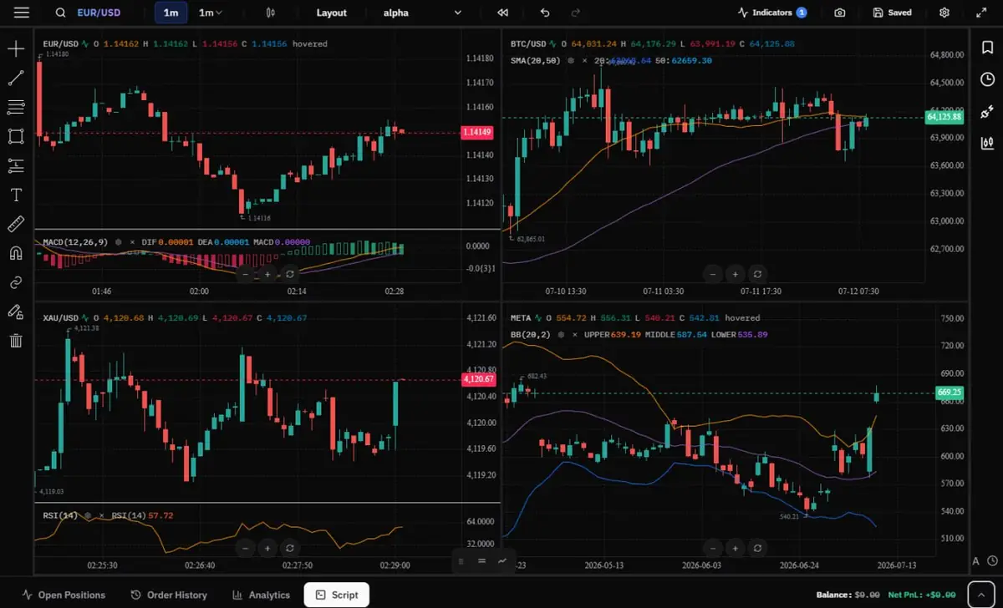Viewport: 1003px width, 608px height.
Task: Toggle the link drawings tool
Action: click(15, 282)
